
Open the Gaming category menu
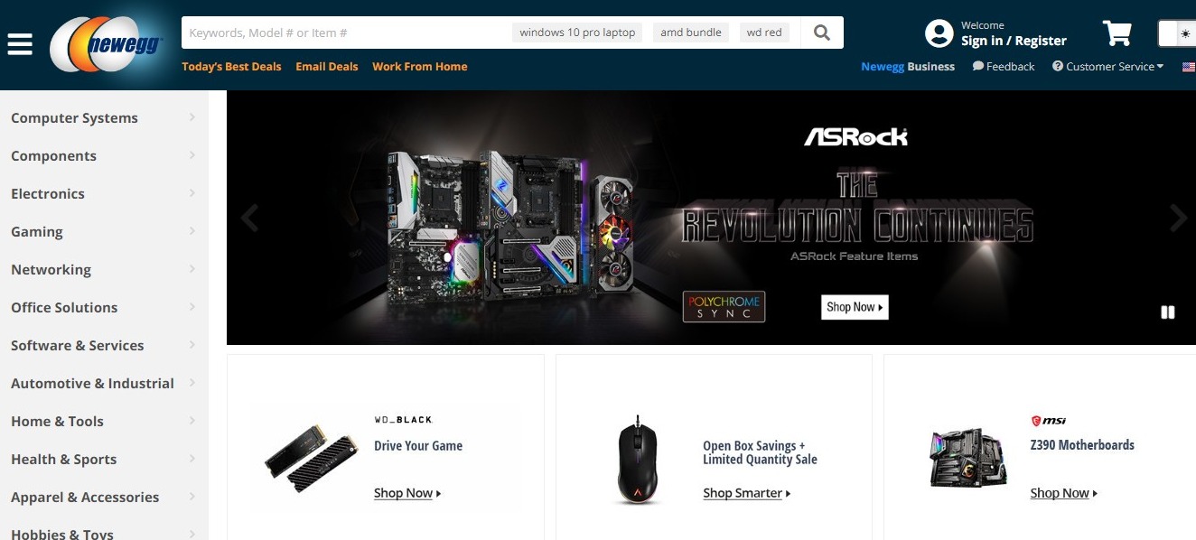tap(104, 231)
